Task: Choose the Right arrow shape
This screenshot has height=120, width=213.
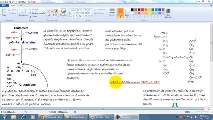Action: point(83,13)
